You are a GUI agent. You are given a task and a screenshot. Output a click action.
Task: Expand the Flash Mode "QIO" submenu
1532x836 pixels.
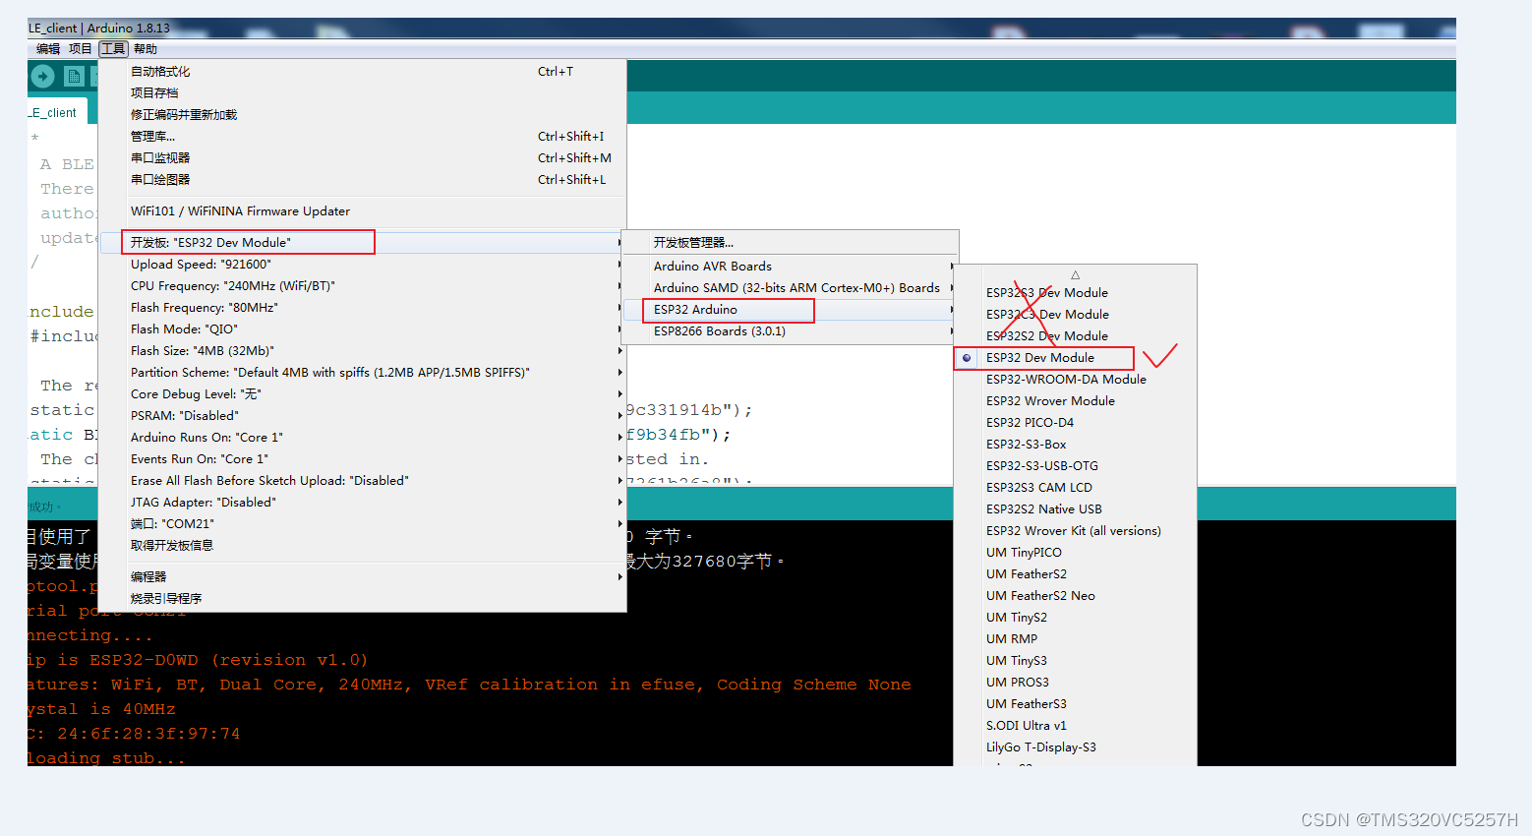363,329
